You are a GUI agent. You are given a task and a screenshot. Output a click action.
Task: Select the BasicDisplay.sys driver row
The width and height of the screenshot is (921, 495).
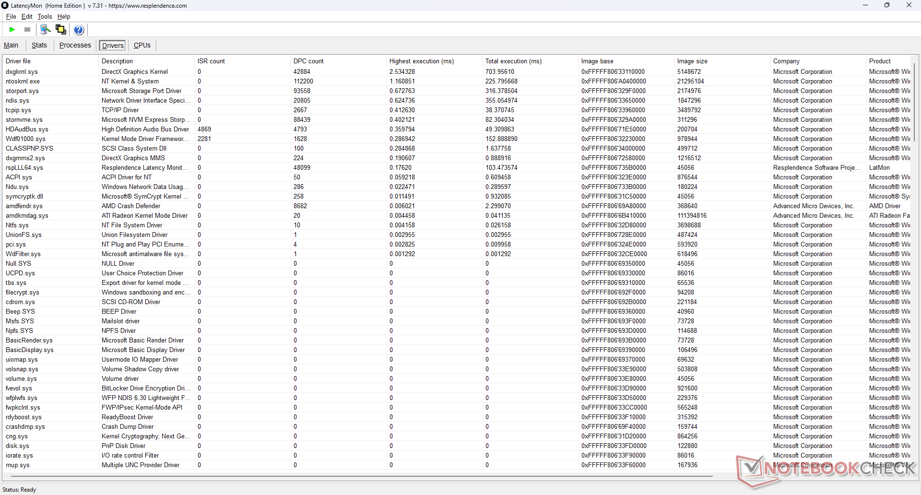click(457, 350)
